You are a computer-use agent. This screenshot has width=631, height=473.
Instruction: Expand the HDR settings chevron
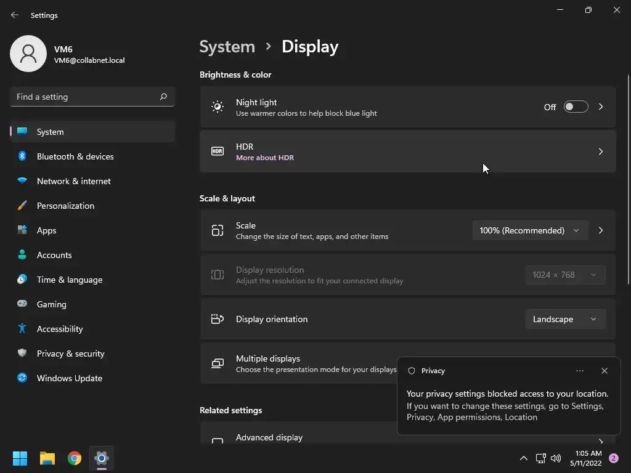coord(601,152)
